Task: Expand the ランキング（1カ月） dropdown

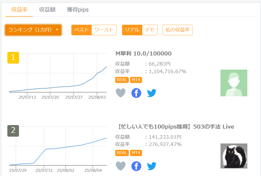Action: pyautogui.click(x=33, y=30)
